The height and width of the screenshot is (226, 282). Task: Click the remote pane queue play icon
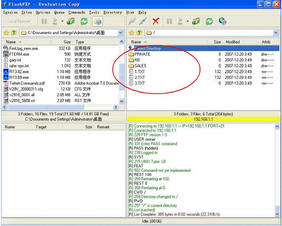[x=180, y=21]
